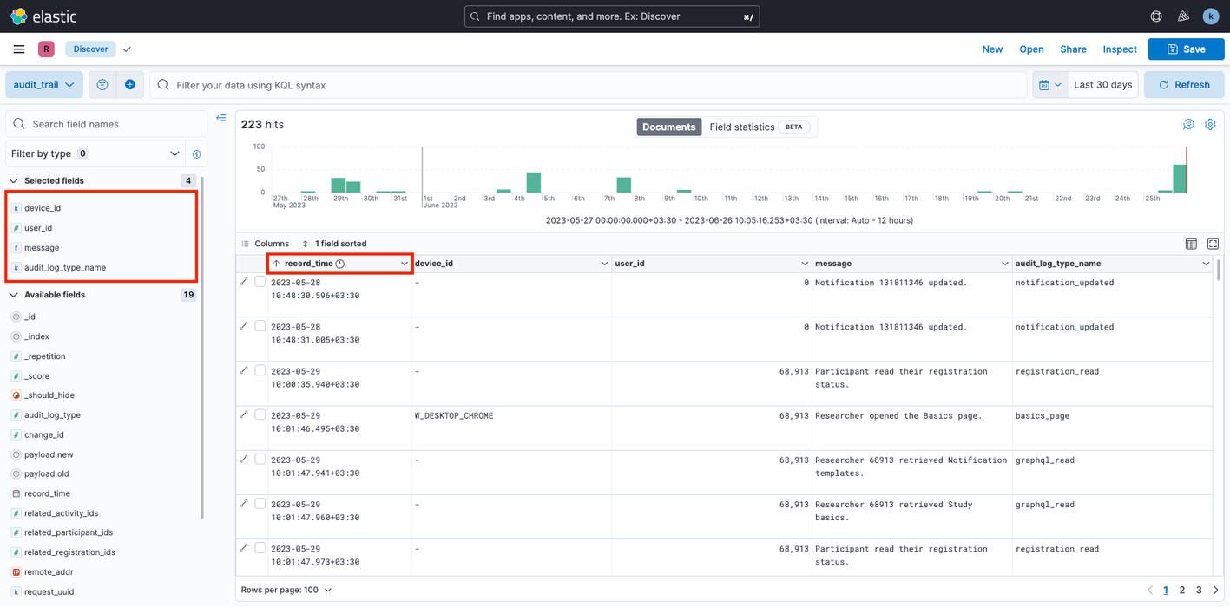Open the message column header menu

[1005, 263]
